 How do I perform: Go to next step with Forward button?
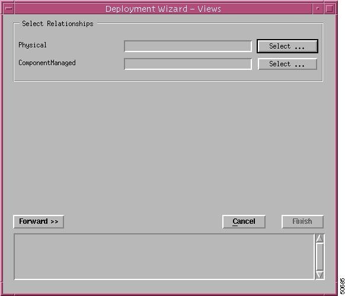coord(39,221)
